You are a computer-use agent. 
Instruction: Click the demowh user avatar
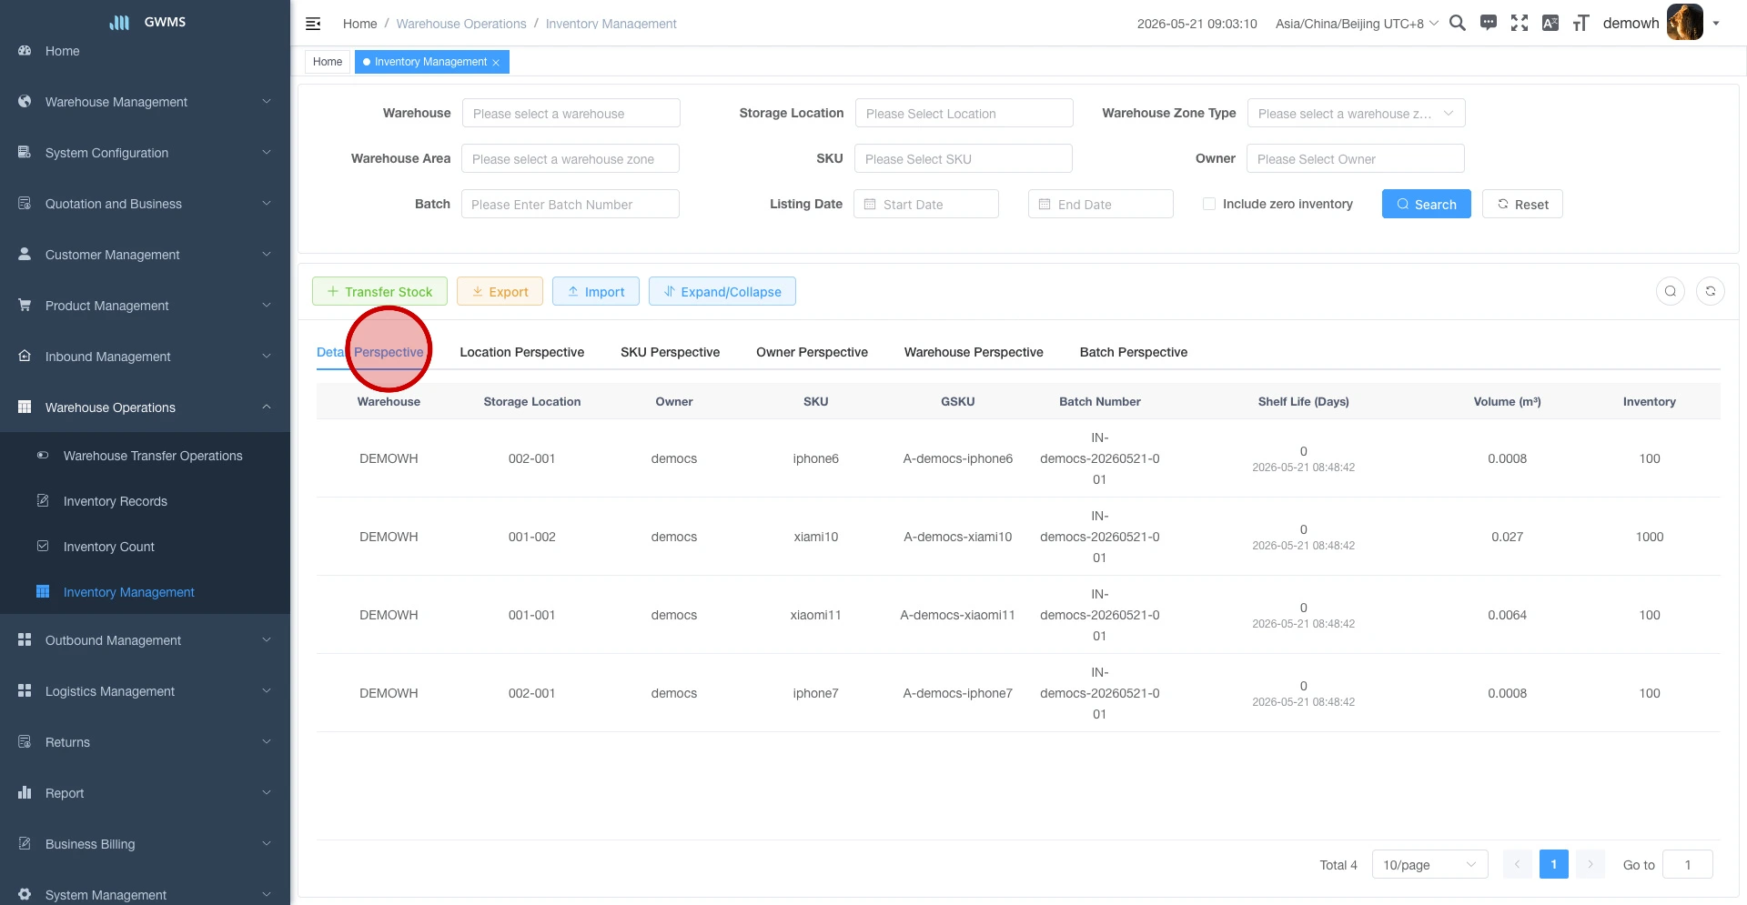pyautogui.click(x=1684, y=23)
